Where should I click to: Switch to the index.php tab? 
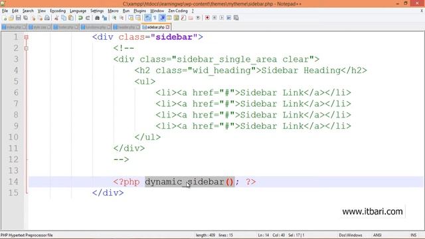coord(13,27)
